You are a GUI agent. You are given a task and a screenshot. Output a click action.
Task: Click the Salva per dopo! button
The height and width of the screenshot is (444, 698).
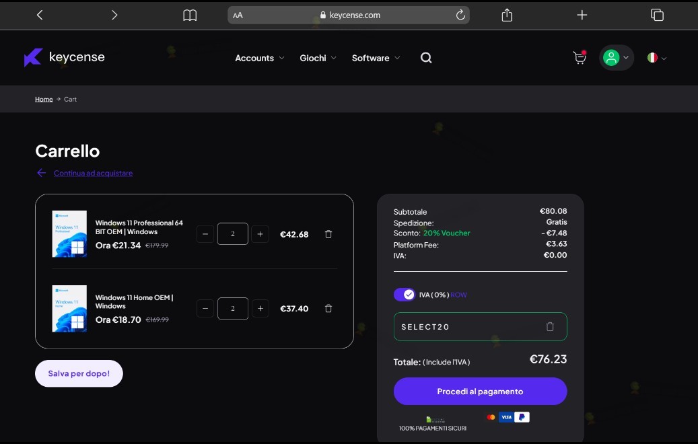pos(79,373)
